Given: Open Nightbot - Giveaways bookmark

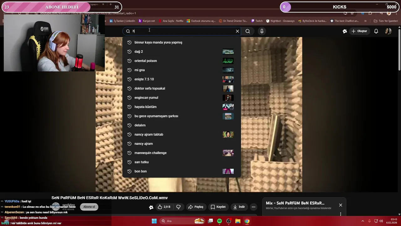Looking at the screenshot, I should coord(280,21).
